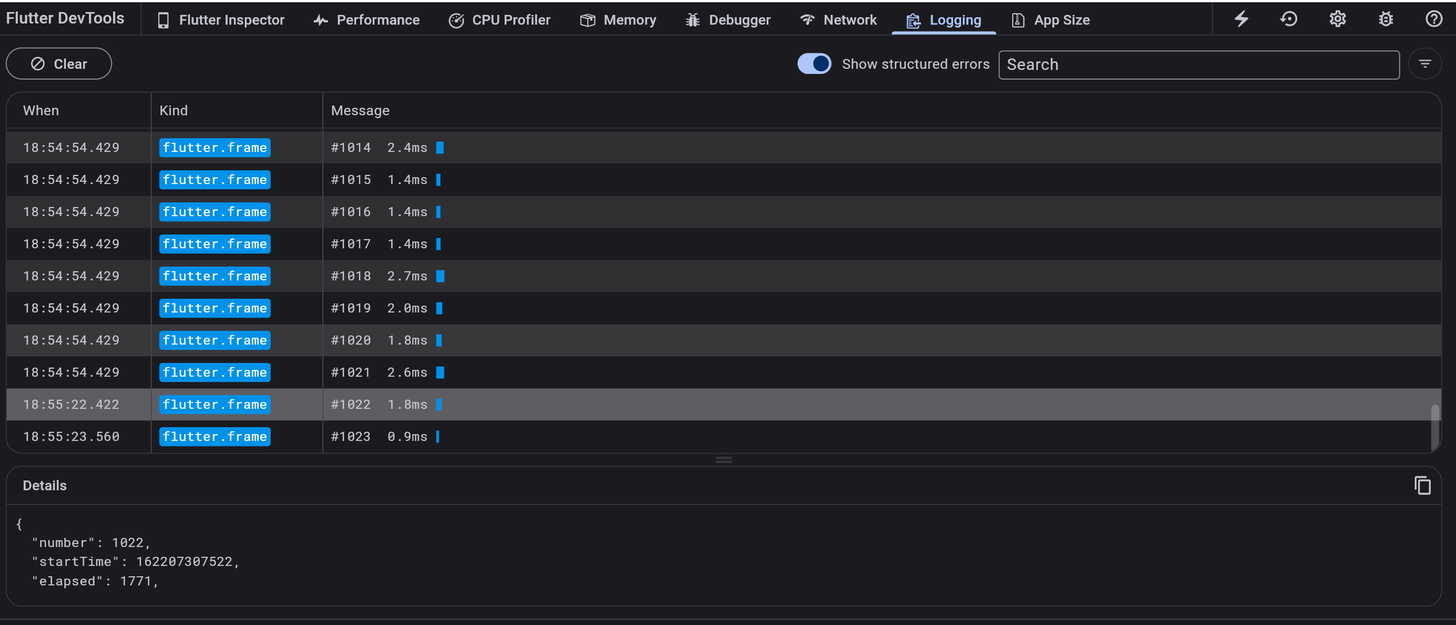This screenshot has height=625, width=1456.
Task: Open the CPU Profiler tab
Action: click(499, 20)
